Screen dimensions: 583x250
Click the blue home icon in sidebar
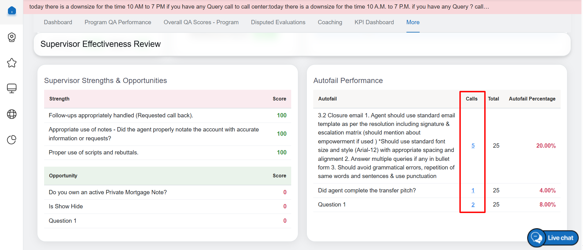[12, 11]
